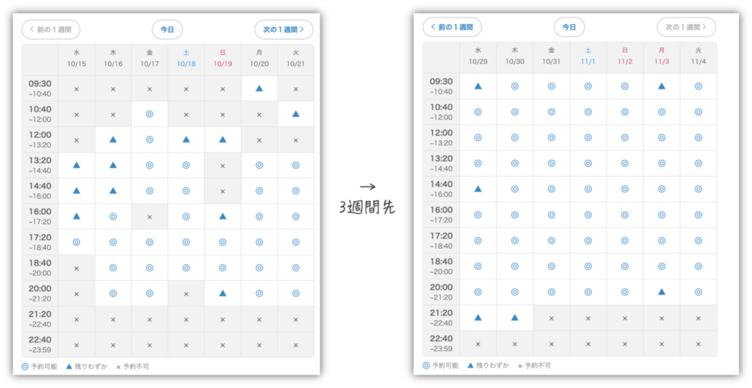
Task: Click the circle slot on 10/20 at 18:40
Action: point(259,268)
